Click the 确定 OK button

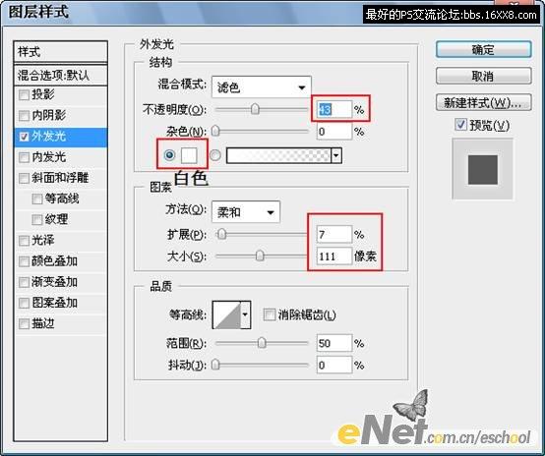point(483,50)
